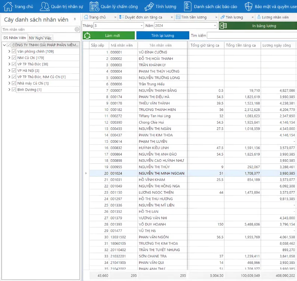Screen dimensions: 297x281
Task: Switch to NV Nghỉ Việc tab
Action: point(40,38)
